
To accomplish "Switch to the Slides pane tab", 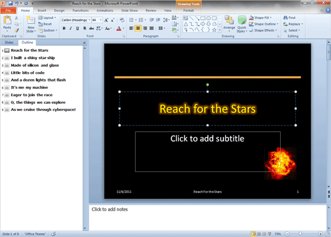I will [x=9, y=43].
